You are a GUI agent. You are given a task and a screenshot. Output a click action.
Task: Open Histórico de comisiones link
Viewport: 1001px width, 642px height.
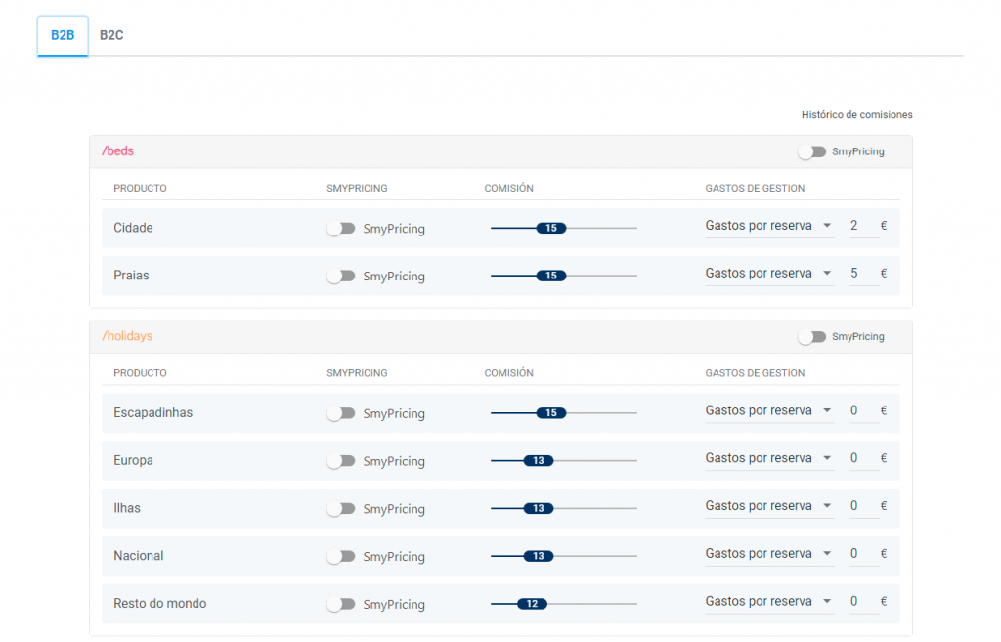[856, 114]
